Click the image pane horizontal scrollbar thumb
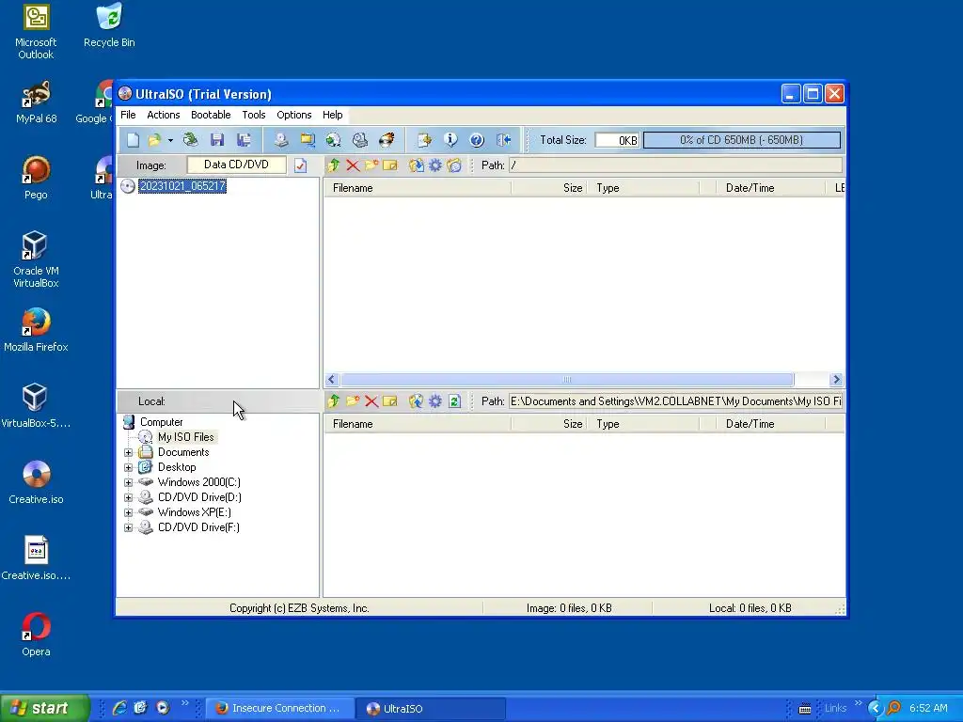The width and height of the screenshot is (963, 722). 567,380
